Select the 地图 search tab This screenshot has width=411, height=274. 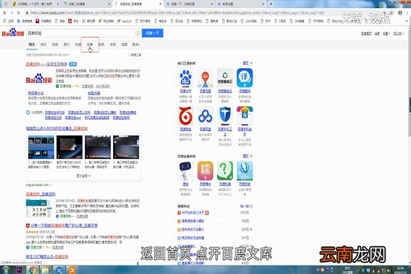(x=124, y=45)
